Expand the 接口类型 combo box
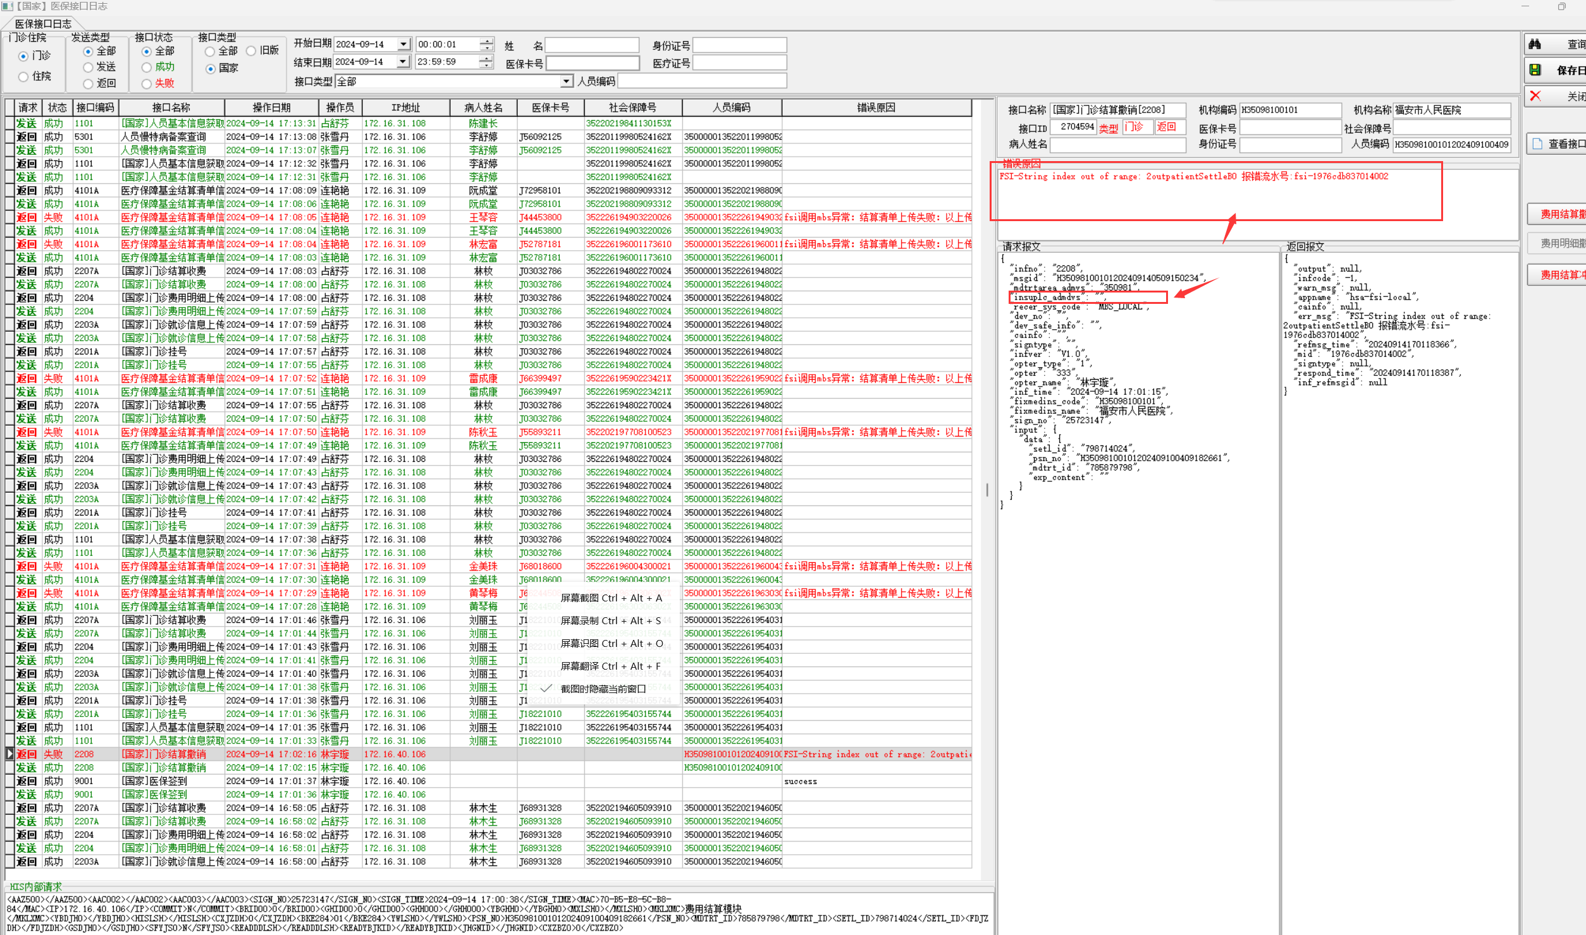The image size is (1586, 935). pyautogui.click(x=565, y=81)
